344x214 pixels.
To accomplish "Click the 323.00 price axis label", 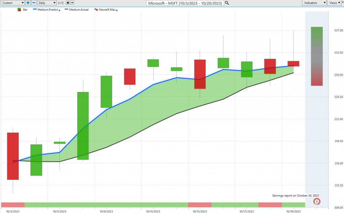I will [339, 119].
